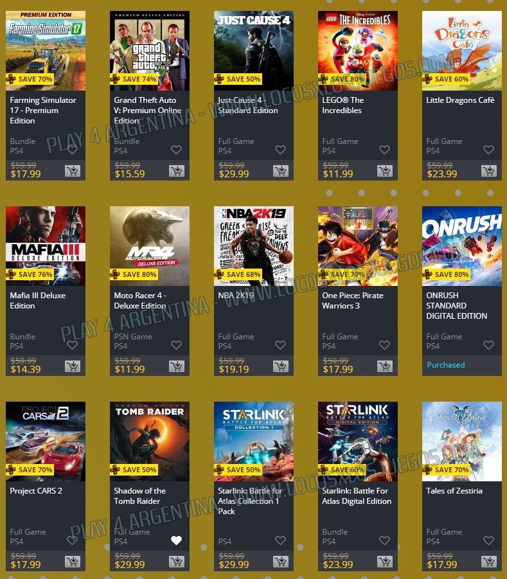Open Starlink Collection 1 Pack title link
This screenshot has width=507, height=579.
click(250, 501)
